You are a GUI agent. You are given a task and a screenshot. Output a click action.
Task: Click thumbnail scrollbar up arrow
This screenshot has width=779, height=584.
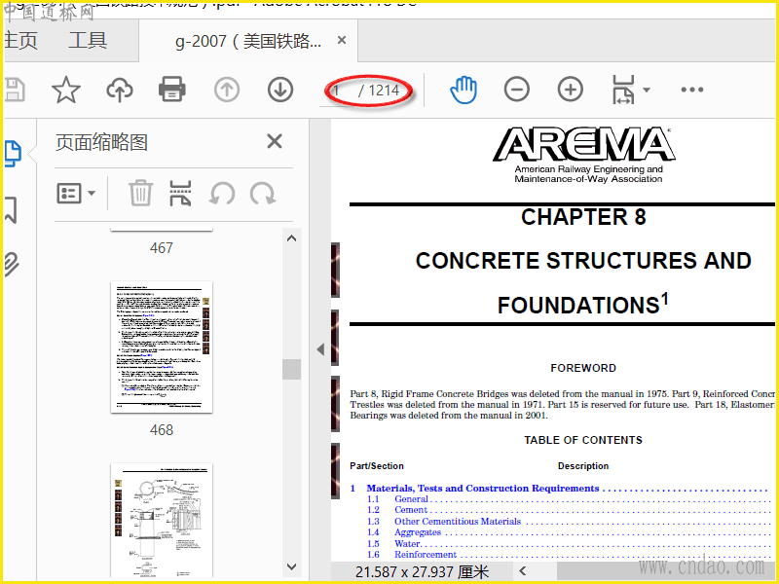(291, 238)
